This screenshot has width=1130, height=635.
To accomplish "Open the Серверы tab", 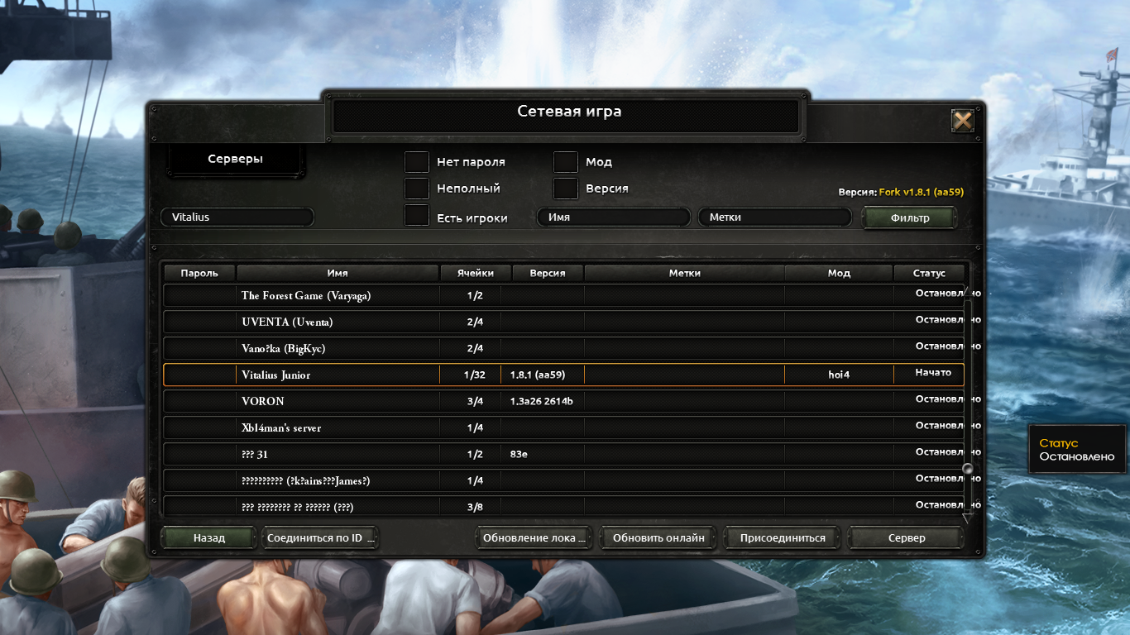I will click(236, 160).
